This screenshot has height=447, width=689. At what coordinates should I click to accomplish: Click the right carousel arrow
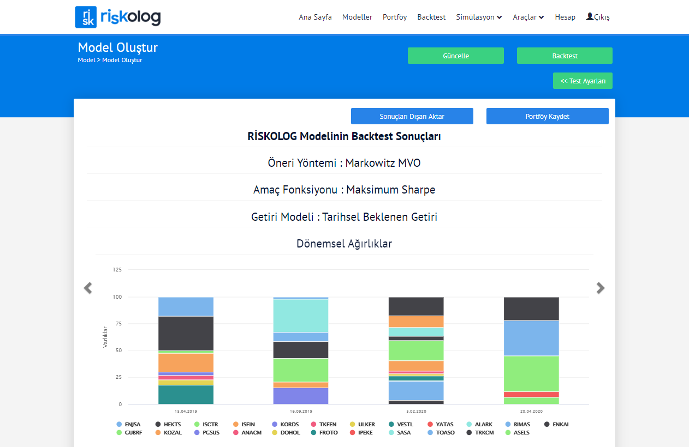click(601, 288)
